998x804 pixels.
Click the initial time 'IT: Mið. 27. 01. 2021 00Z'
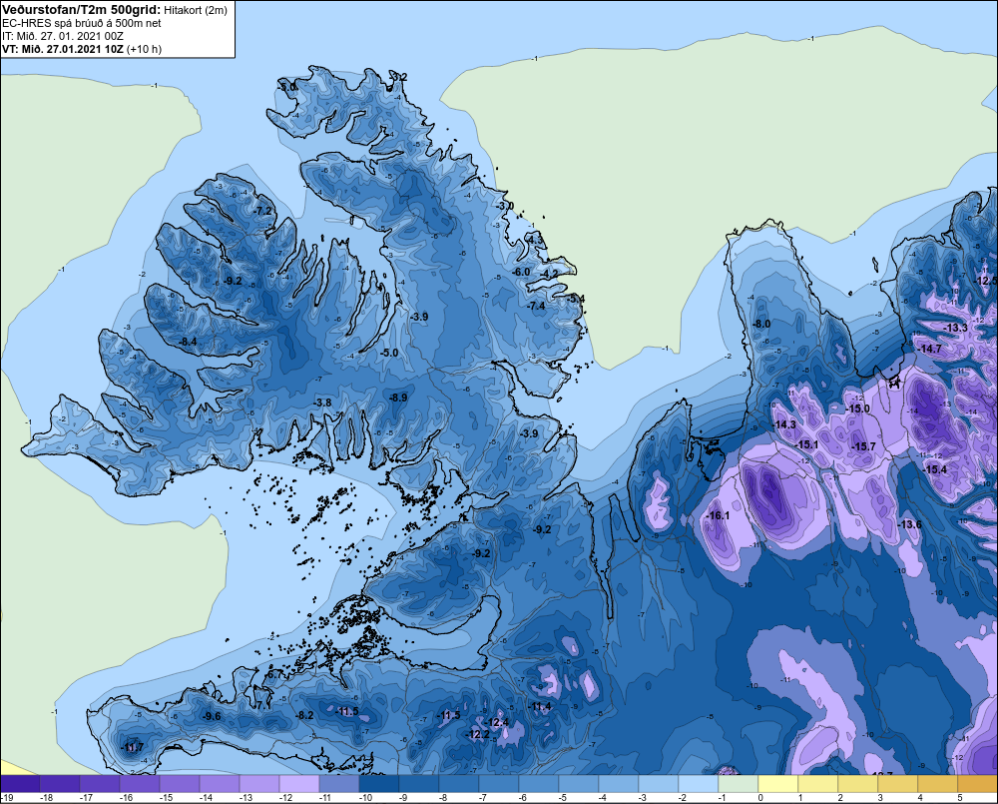(62, 36)
